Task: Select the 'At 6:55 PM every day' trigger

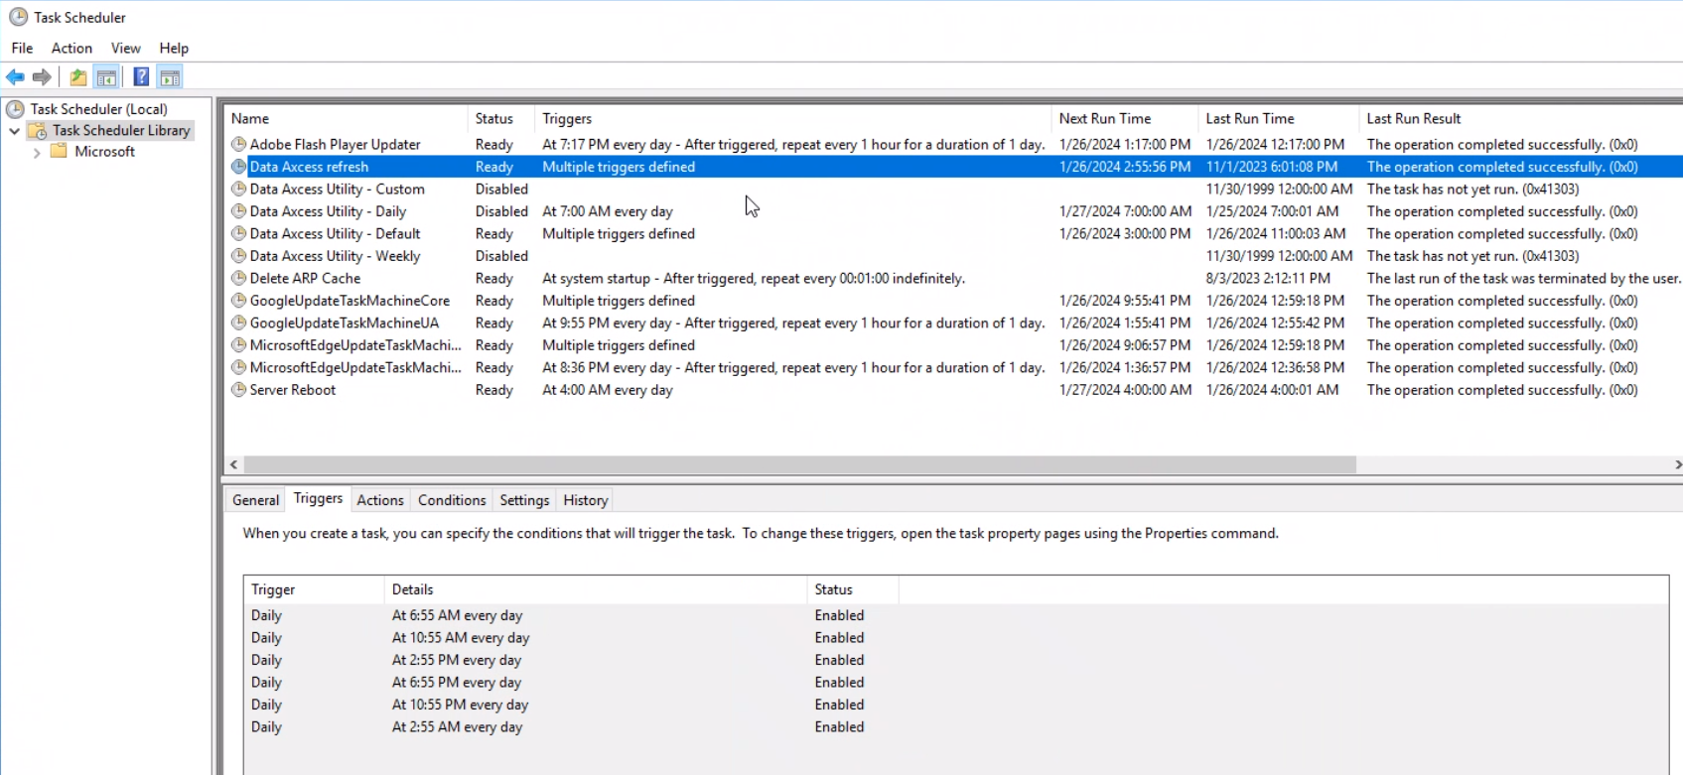Action: tap(457, 682)
